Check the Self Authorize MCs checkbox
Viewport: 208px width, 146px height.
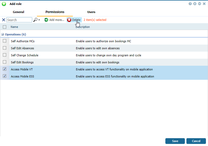[x=4, y=41]
